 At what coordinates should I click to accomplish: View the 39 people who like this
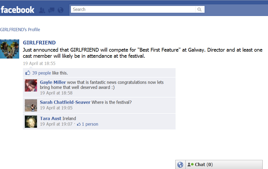tap(42, 73)
